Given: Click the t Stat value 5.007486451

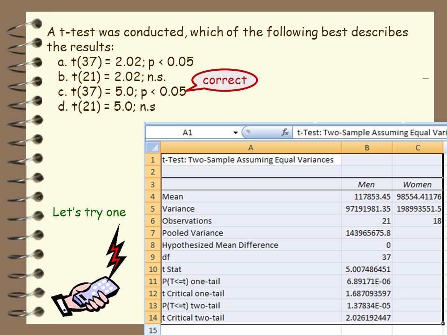Looking at the screenshot, I should click(x=366, y=269).
